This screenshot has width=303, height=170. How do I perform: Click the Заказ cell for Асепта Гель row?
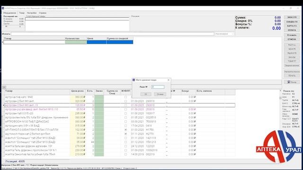click(x=99, y=150)
